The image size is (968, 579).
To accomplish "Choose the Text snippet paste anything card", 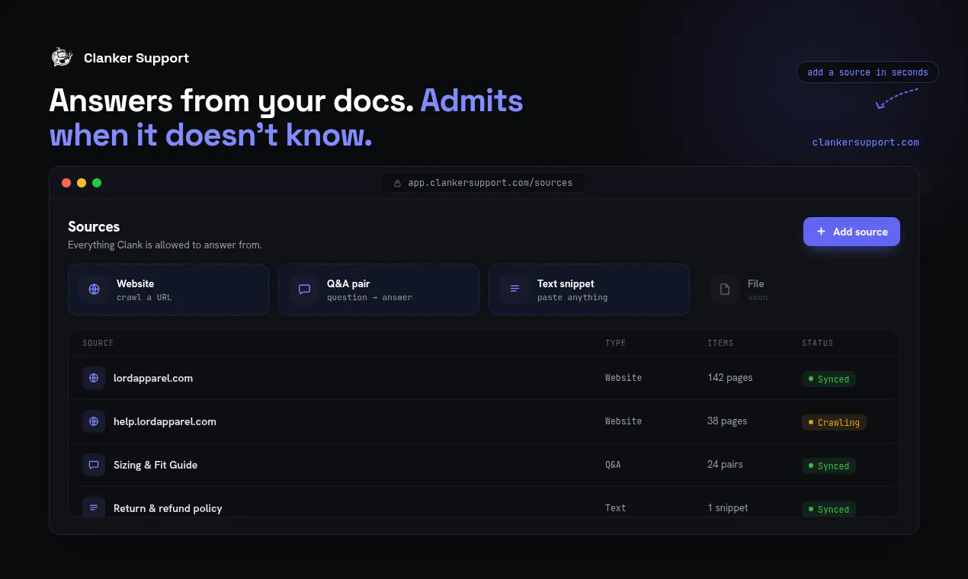I will (589, 289).
